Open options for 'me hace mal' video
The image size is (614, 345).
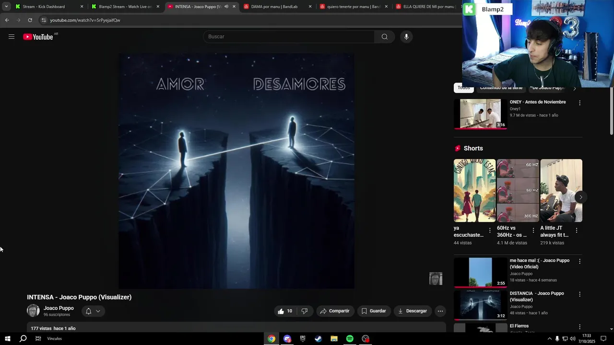[579, 262]
